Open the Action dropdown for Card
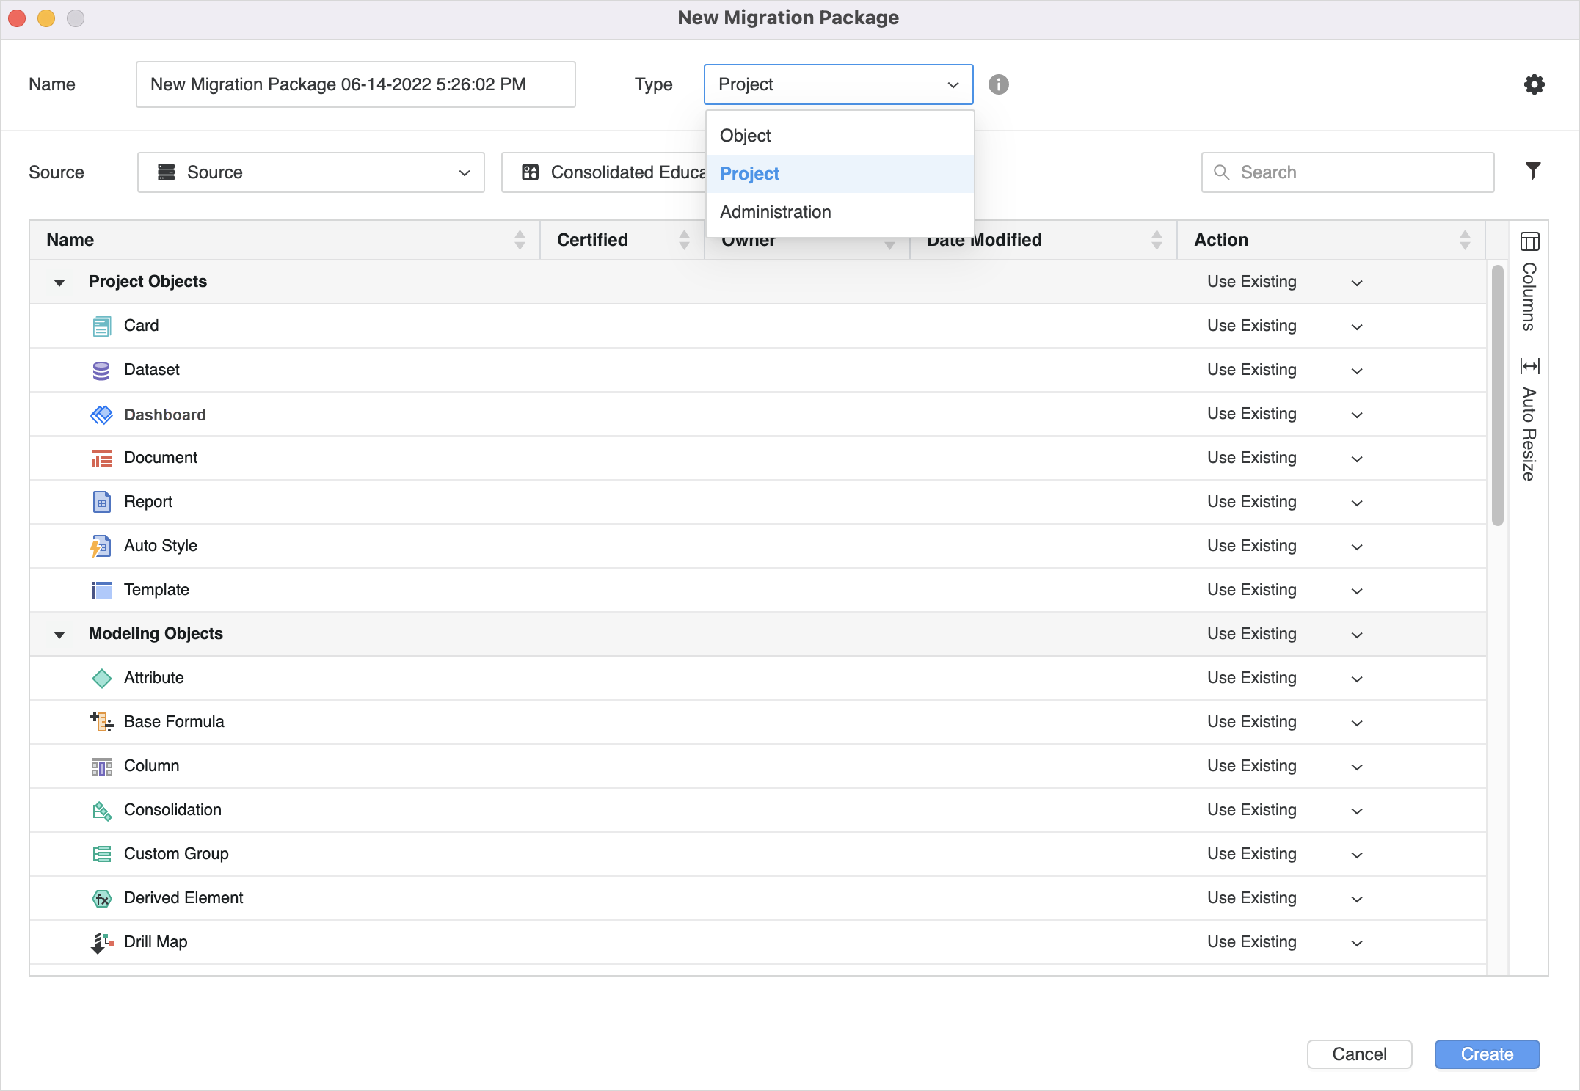The height and width of the screenshot is (1091, 1580). click(x=1356, y=326)
